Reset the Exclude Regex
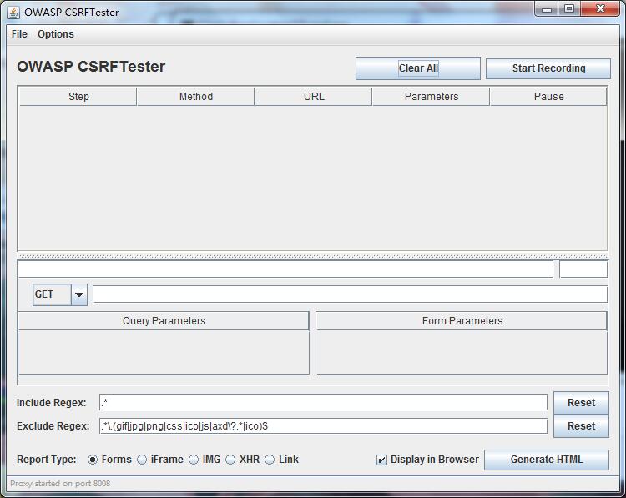626x498 pixels. point(581,426)
